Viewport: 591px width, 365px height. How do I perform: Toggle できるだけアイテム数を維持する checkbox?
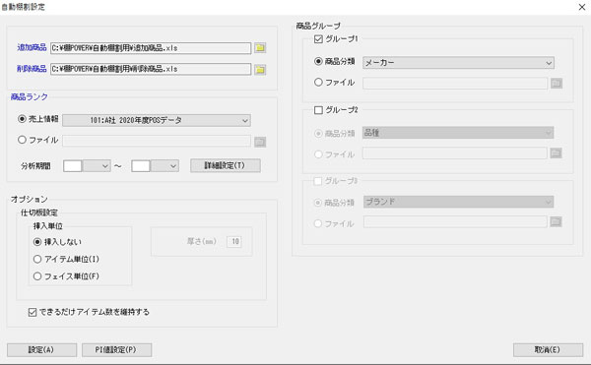tap(33, 312)
